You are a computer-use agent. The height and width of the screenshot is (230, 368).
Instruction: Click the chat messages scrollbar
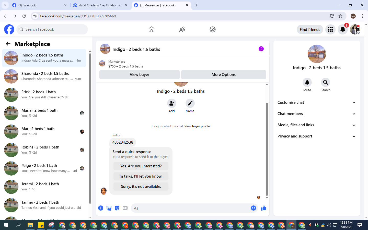point(267,149)
